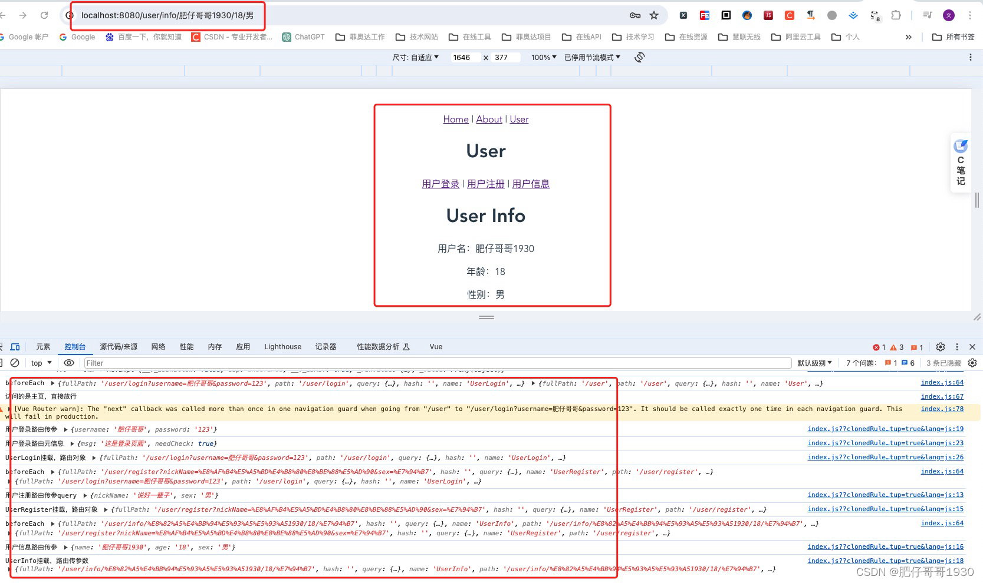The height and width of the screenshot is (583, 983).
Task: Switch to the 性能 tab
Action: click(186, 347)
